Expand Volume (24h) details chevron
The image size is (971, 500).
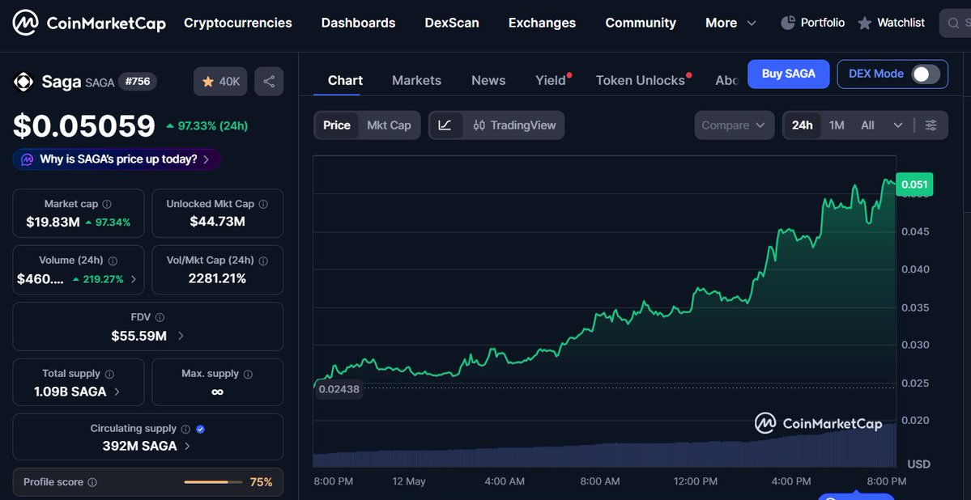point(134,279)
